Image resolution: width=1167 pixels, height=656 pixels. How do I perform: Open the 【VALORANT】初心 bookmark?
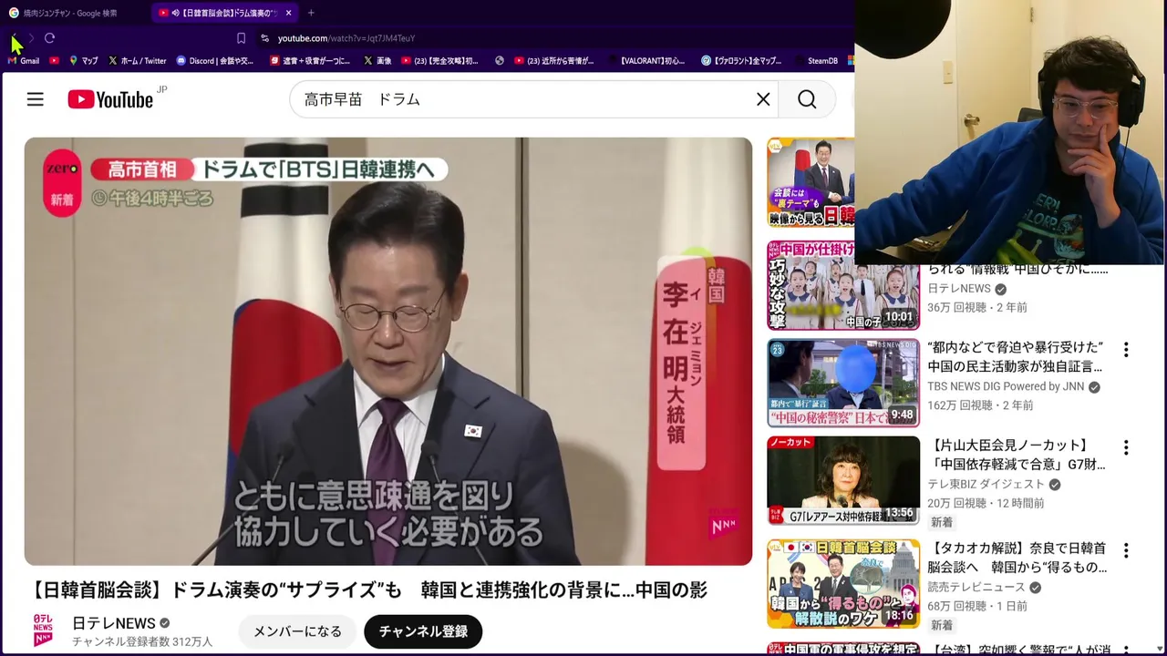click(x=645, y=61)
